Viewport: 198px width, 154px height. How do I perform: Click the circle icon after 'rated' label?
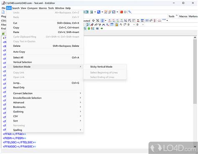click(x=93, y=20)
